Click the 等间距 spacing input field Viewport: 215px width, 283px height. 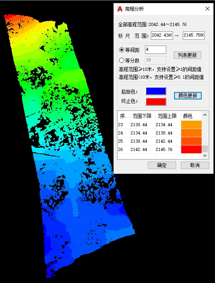pos(156,50)
